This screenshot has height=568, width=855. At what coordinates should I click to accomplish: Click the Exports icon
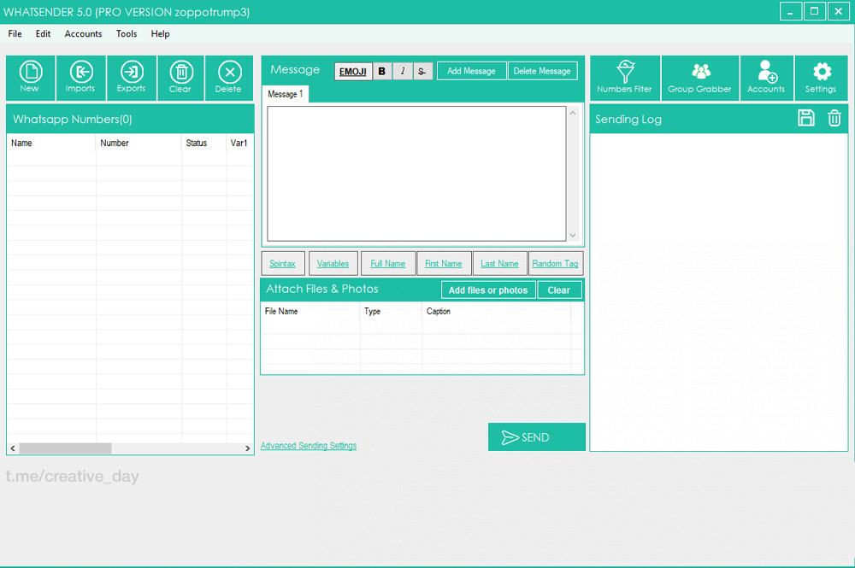coord(132,78)
